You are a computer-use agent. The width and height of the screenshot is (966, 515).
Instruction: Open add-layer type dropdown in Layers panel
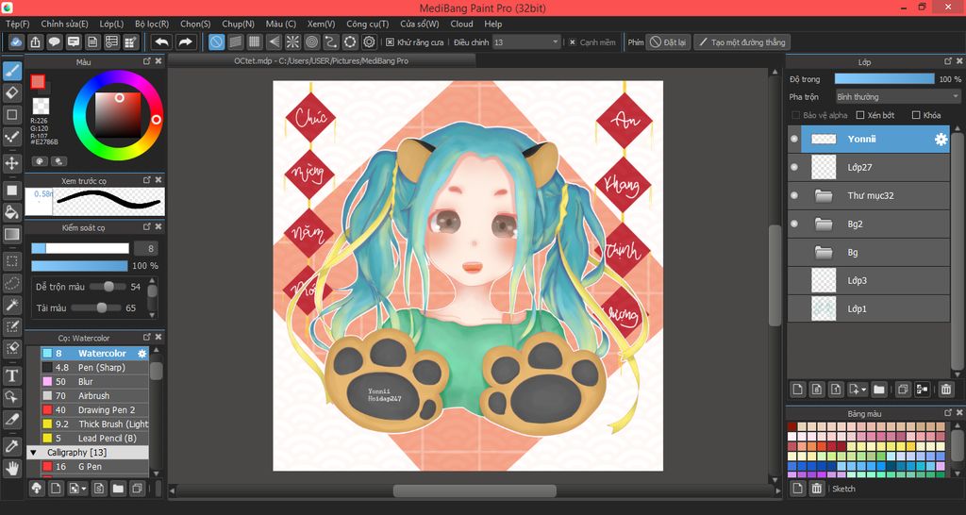point(857,390)
